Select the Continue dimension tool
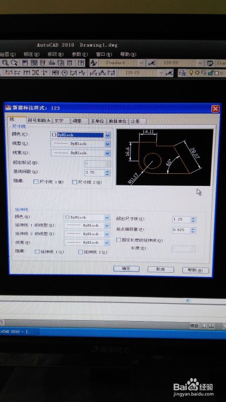The height and width of the screenshot is (402, 226). [27, 73]
